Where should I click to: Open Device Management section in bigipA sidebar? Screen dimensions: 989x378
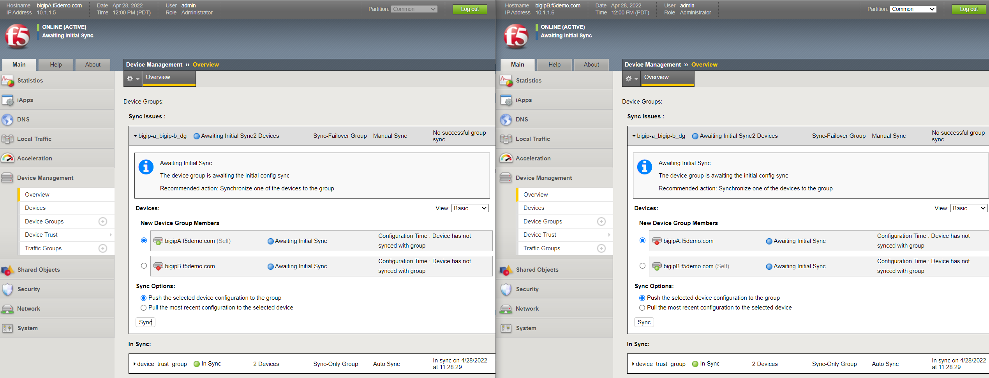[57, 178]
